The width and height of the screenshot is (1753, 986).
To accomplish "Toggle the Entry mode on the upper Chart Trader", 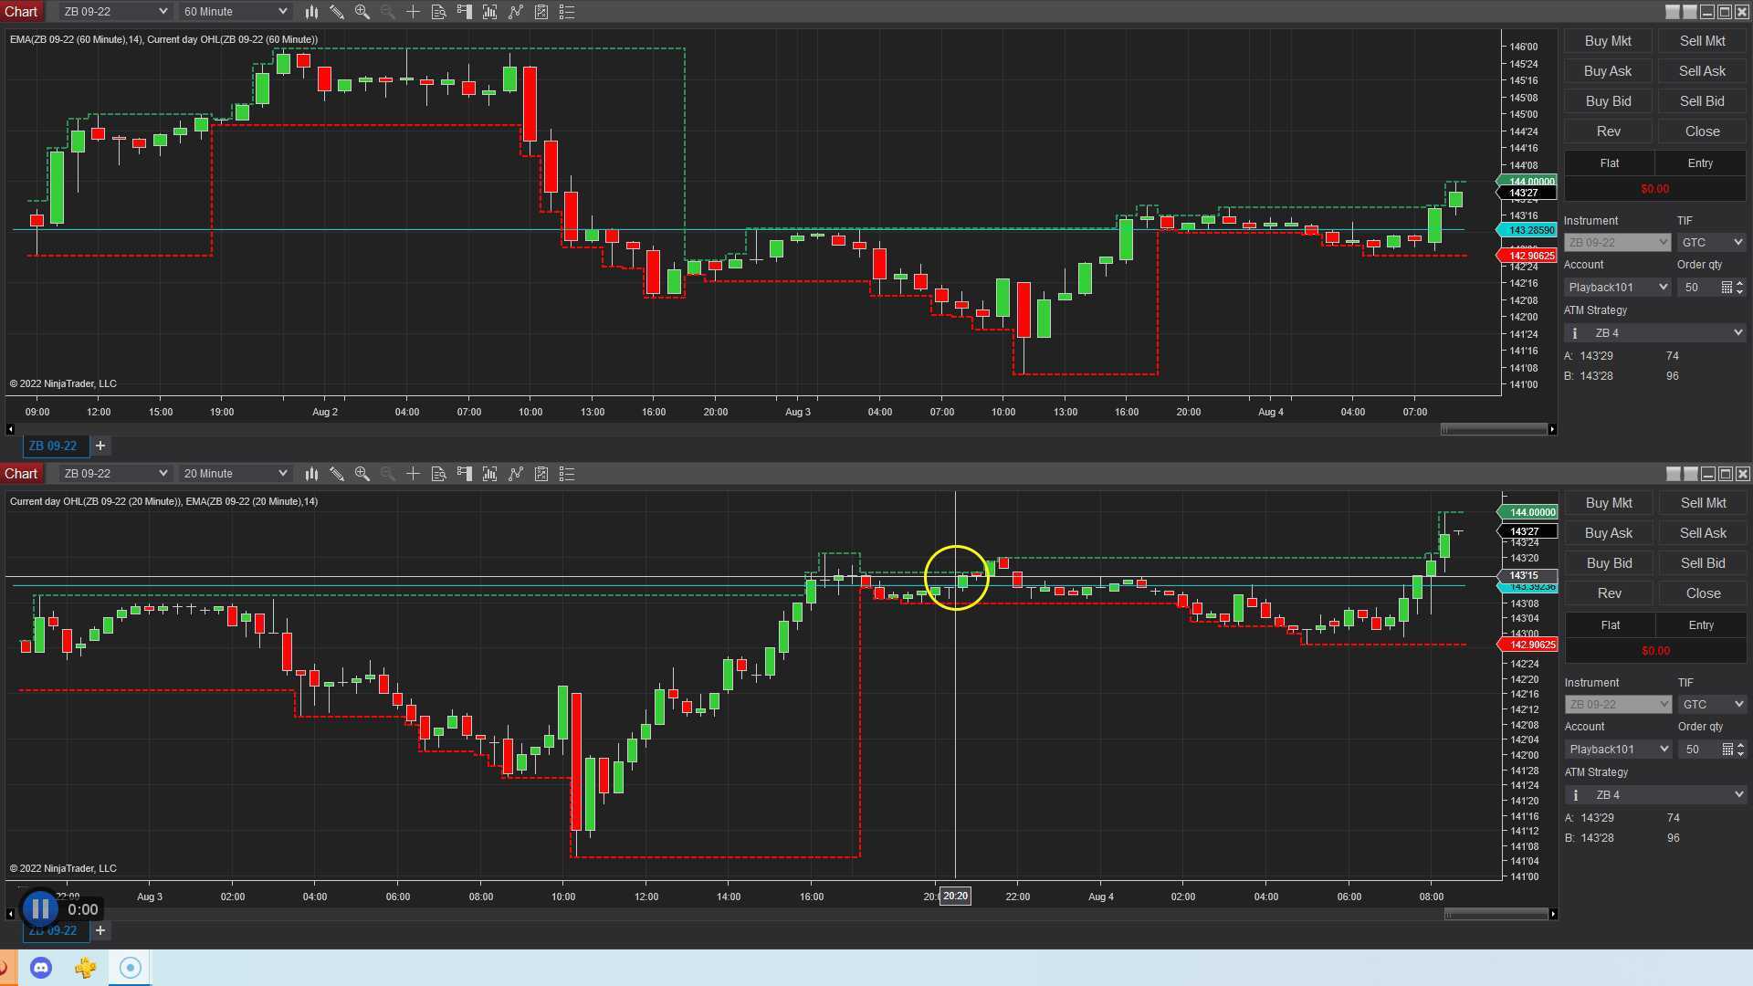I will click(x=1700, y=163).
